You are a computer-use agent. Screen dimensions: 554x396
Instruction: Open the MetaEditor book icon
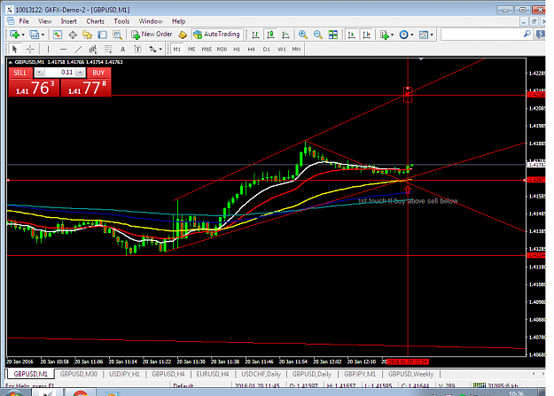[183, 35]
